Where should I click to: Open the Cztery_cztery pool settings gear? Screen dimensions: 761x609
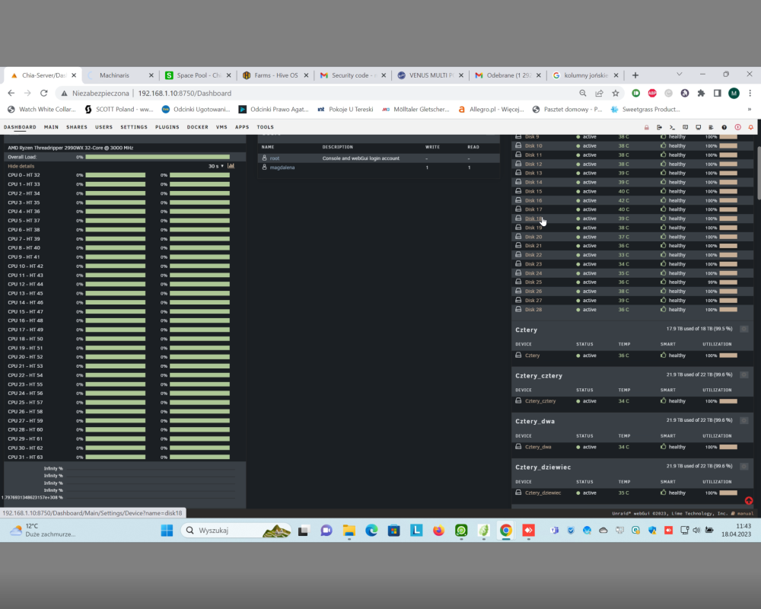744,375
